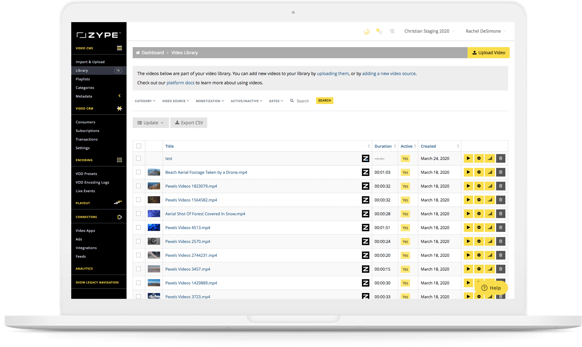Select VOD Encoding Logs from the sidebar
The width and height of the screenshot is (582, 347).
[92, 182]
